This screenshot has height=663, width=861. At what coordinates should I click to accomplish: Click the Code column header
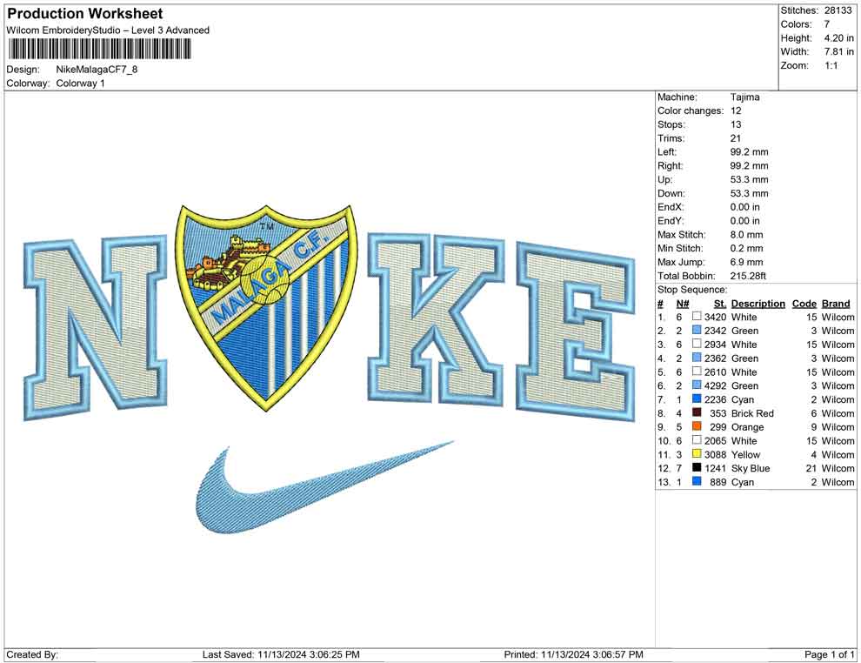click(804, 304)
